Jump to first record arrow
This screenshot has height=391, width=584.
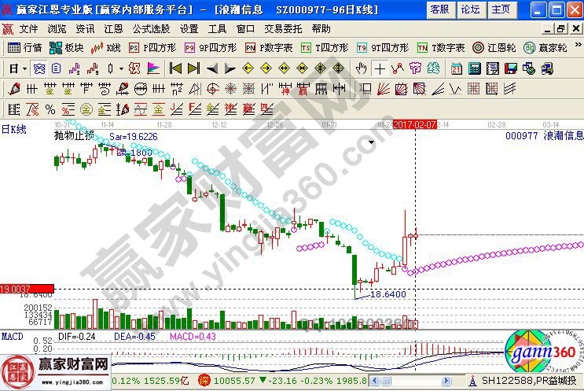[x=175, y=68]
